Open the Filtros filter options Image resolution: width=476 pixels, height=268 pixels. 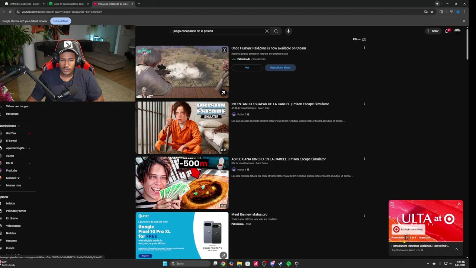click(x=359, y=39)
